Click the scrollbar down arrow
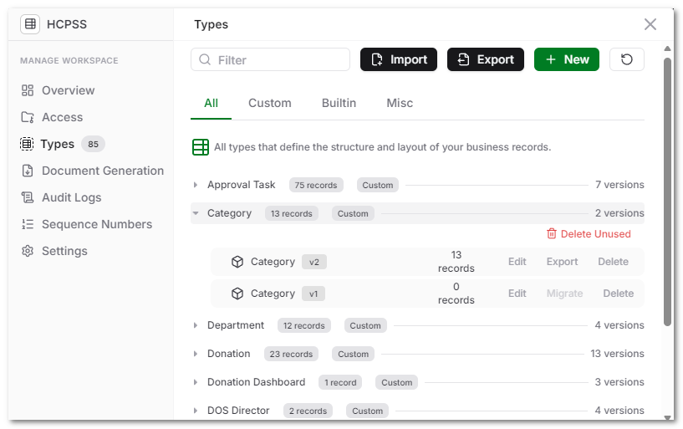The image size is (683, 429). (667, 416)
